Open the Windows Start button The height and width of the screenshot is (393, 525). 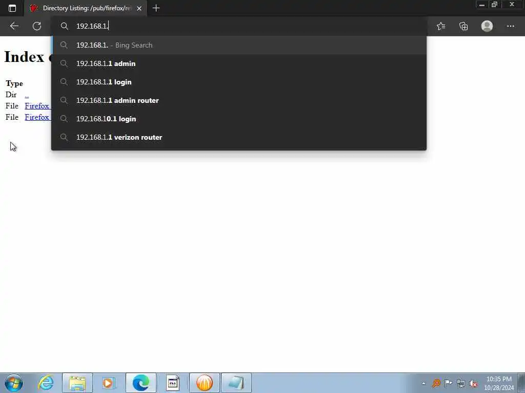click(x=14, y=383)
